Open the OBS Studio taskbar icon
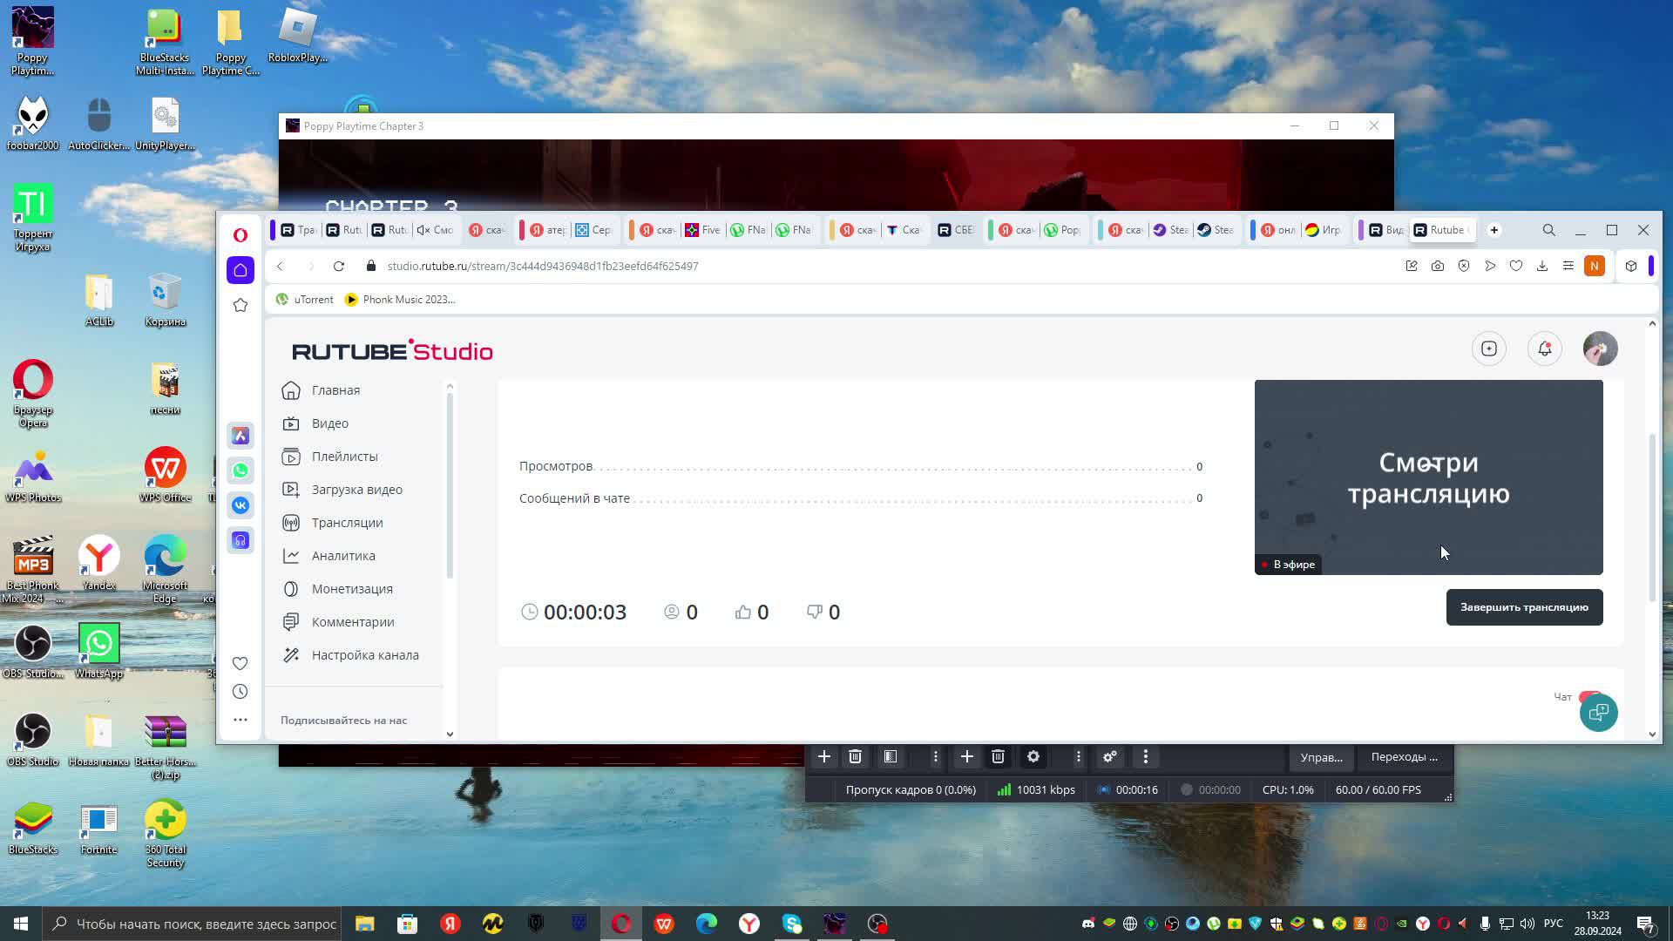This screenshot has height=941, width=1673. pos(877,924)
